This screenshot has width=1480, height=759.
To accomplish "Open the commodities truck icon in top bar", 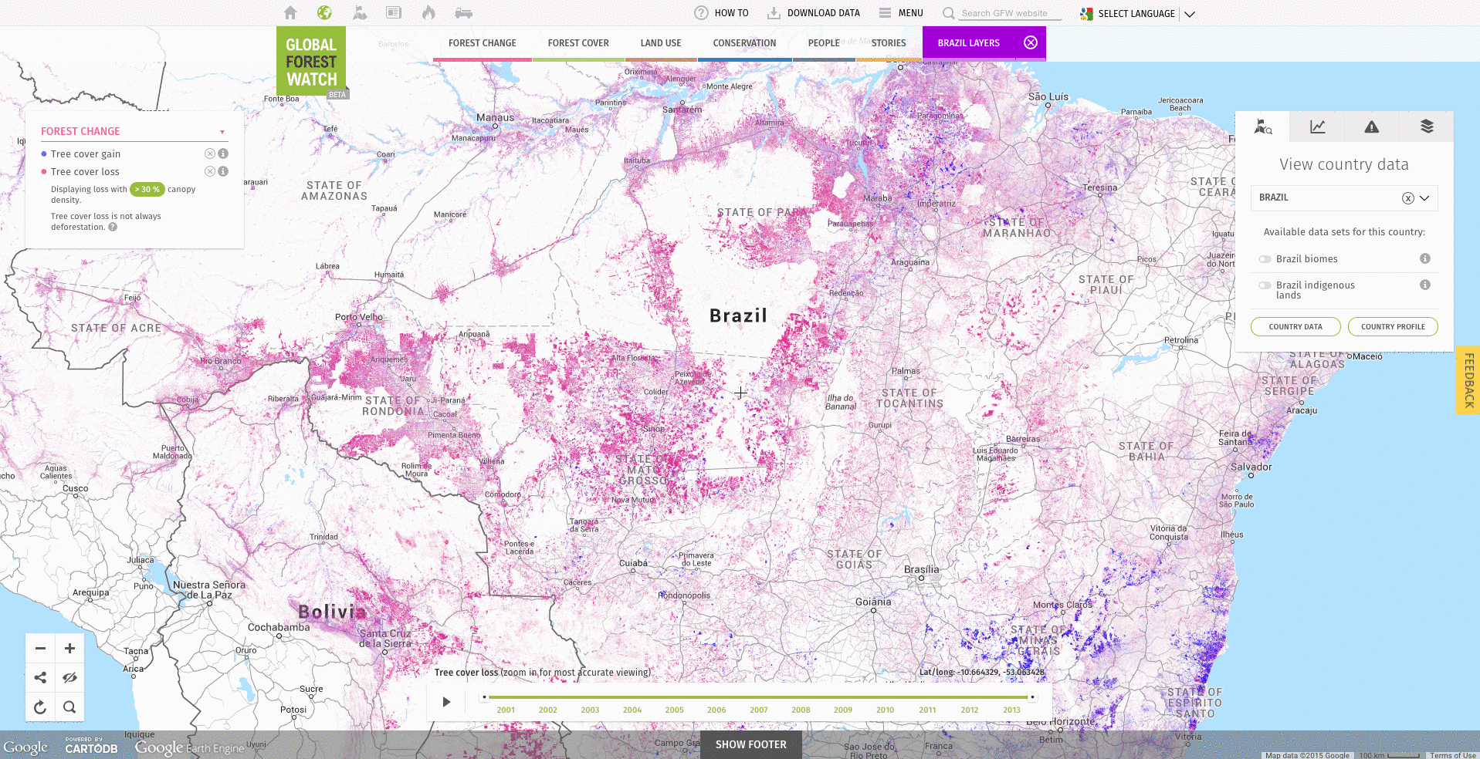I will tap(463, 12).
